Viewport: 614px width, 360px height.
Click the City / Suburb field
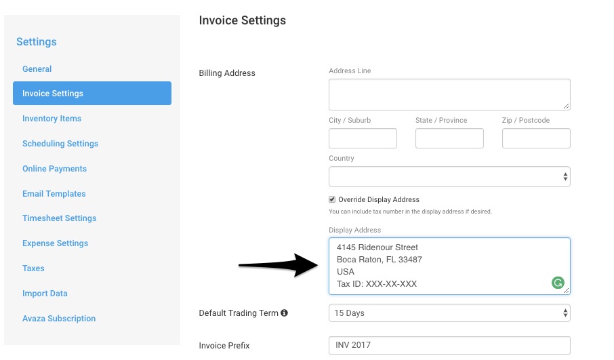point(363,138)
